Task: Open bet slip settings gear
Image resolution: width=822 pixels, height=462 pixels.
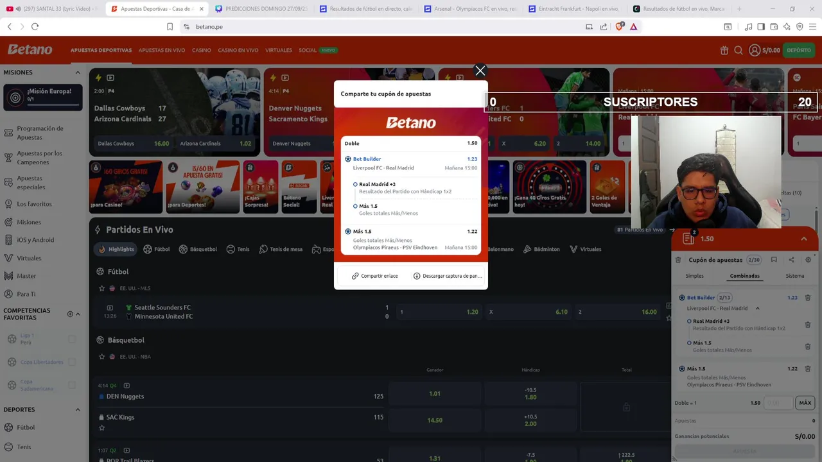Action: (x=809, y=260)
